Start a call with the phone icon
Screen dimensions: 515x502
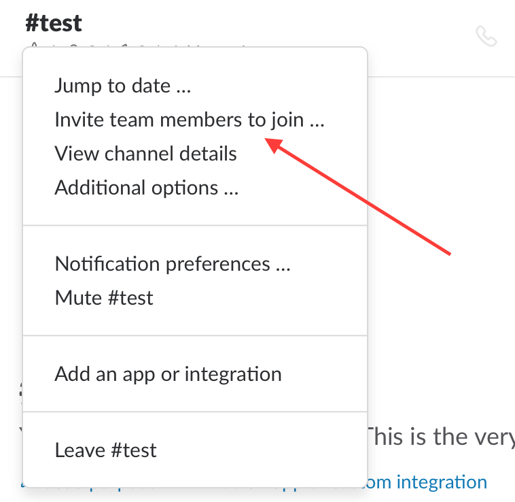point(486,36)
